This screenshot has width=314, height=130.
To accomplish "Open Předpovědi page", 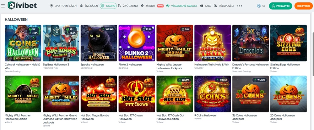I will (226, 6).
